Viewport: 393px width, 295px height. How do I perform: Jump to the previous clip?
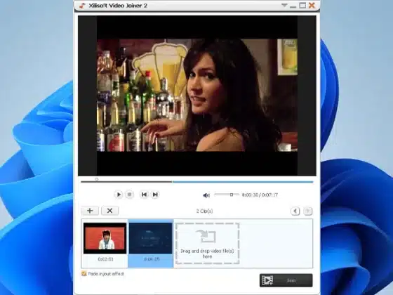pyautogui.click(x=144, y=195)
